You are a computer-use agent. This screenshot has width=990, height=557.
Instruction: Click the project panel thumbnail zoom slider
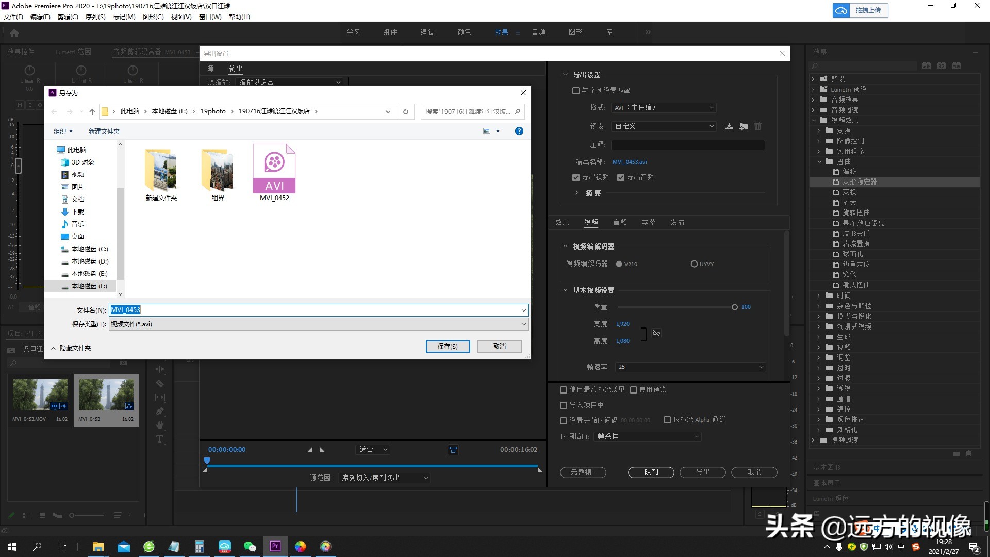point(86,515)
